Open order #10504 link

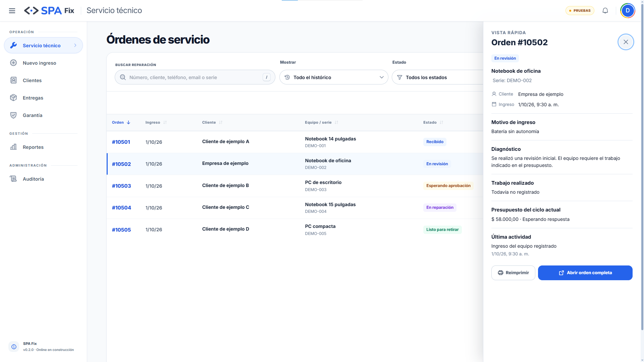121,207
